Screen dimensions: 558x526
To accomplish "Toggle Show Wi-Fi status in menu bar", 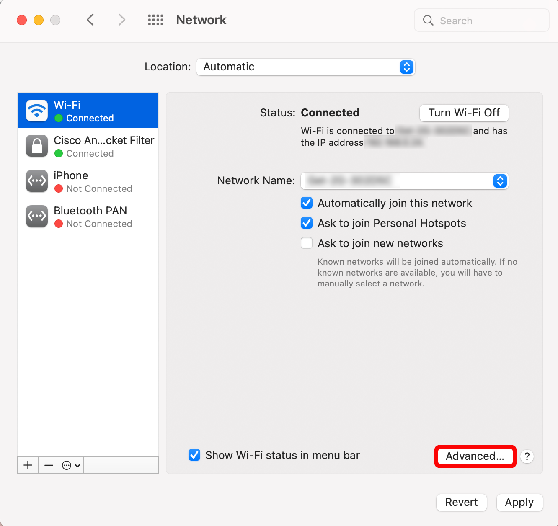I will point(194,455).
